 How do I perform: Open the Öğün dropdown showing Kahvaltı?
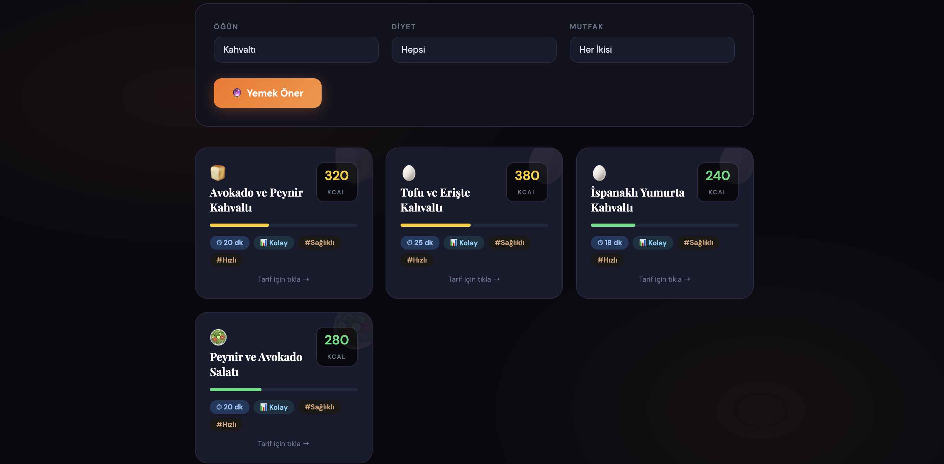pos(296,49)
